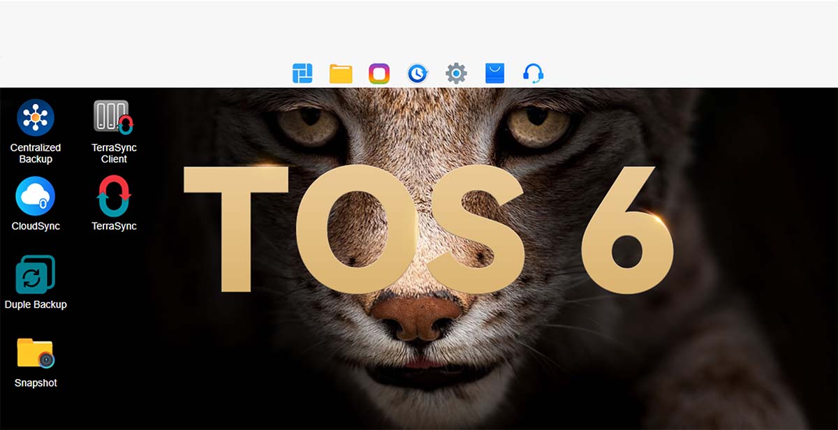Open the blue clock backup icon

[417, 73]
